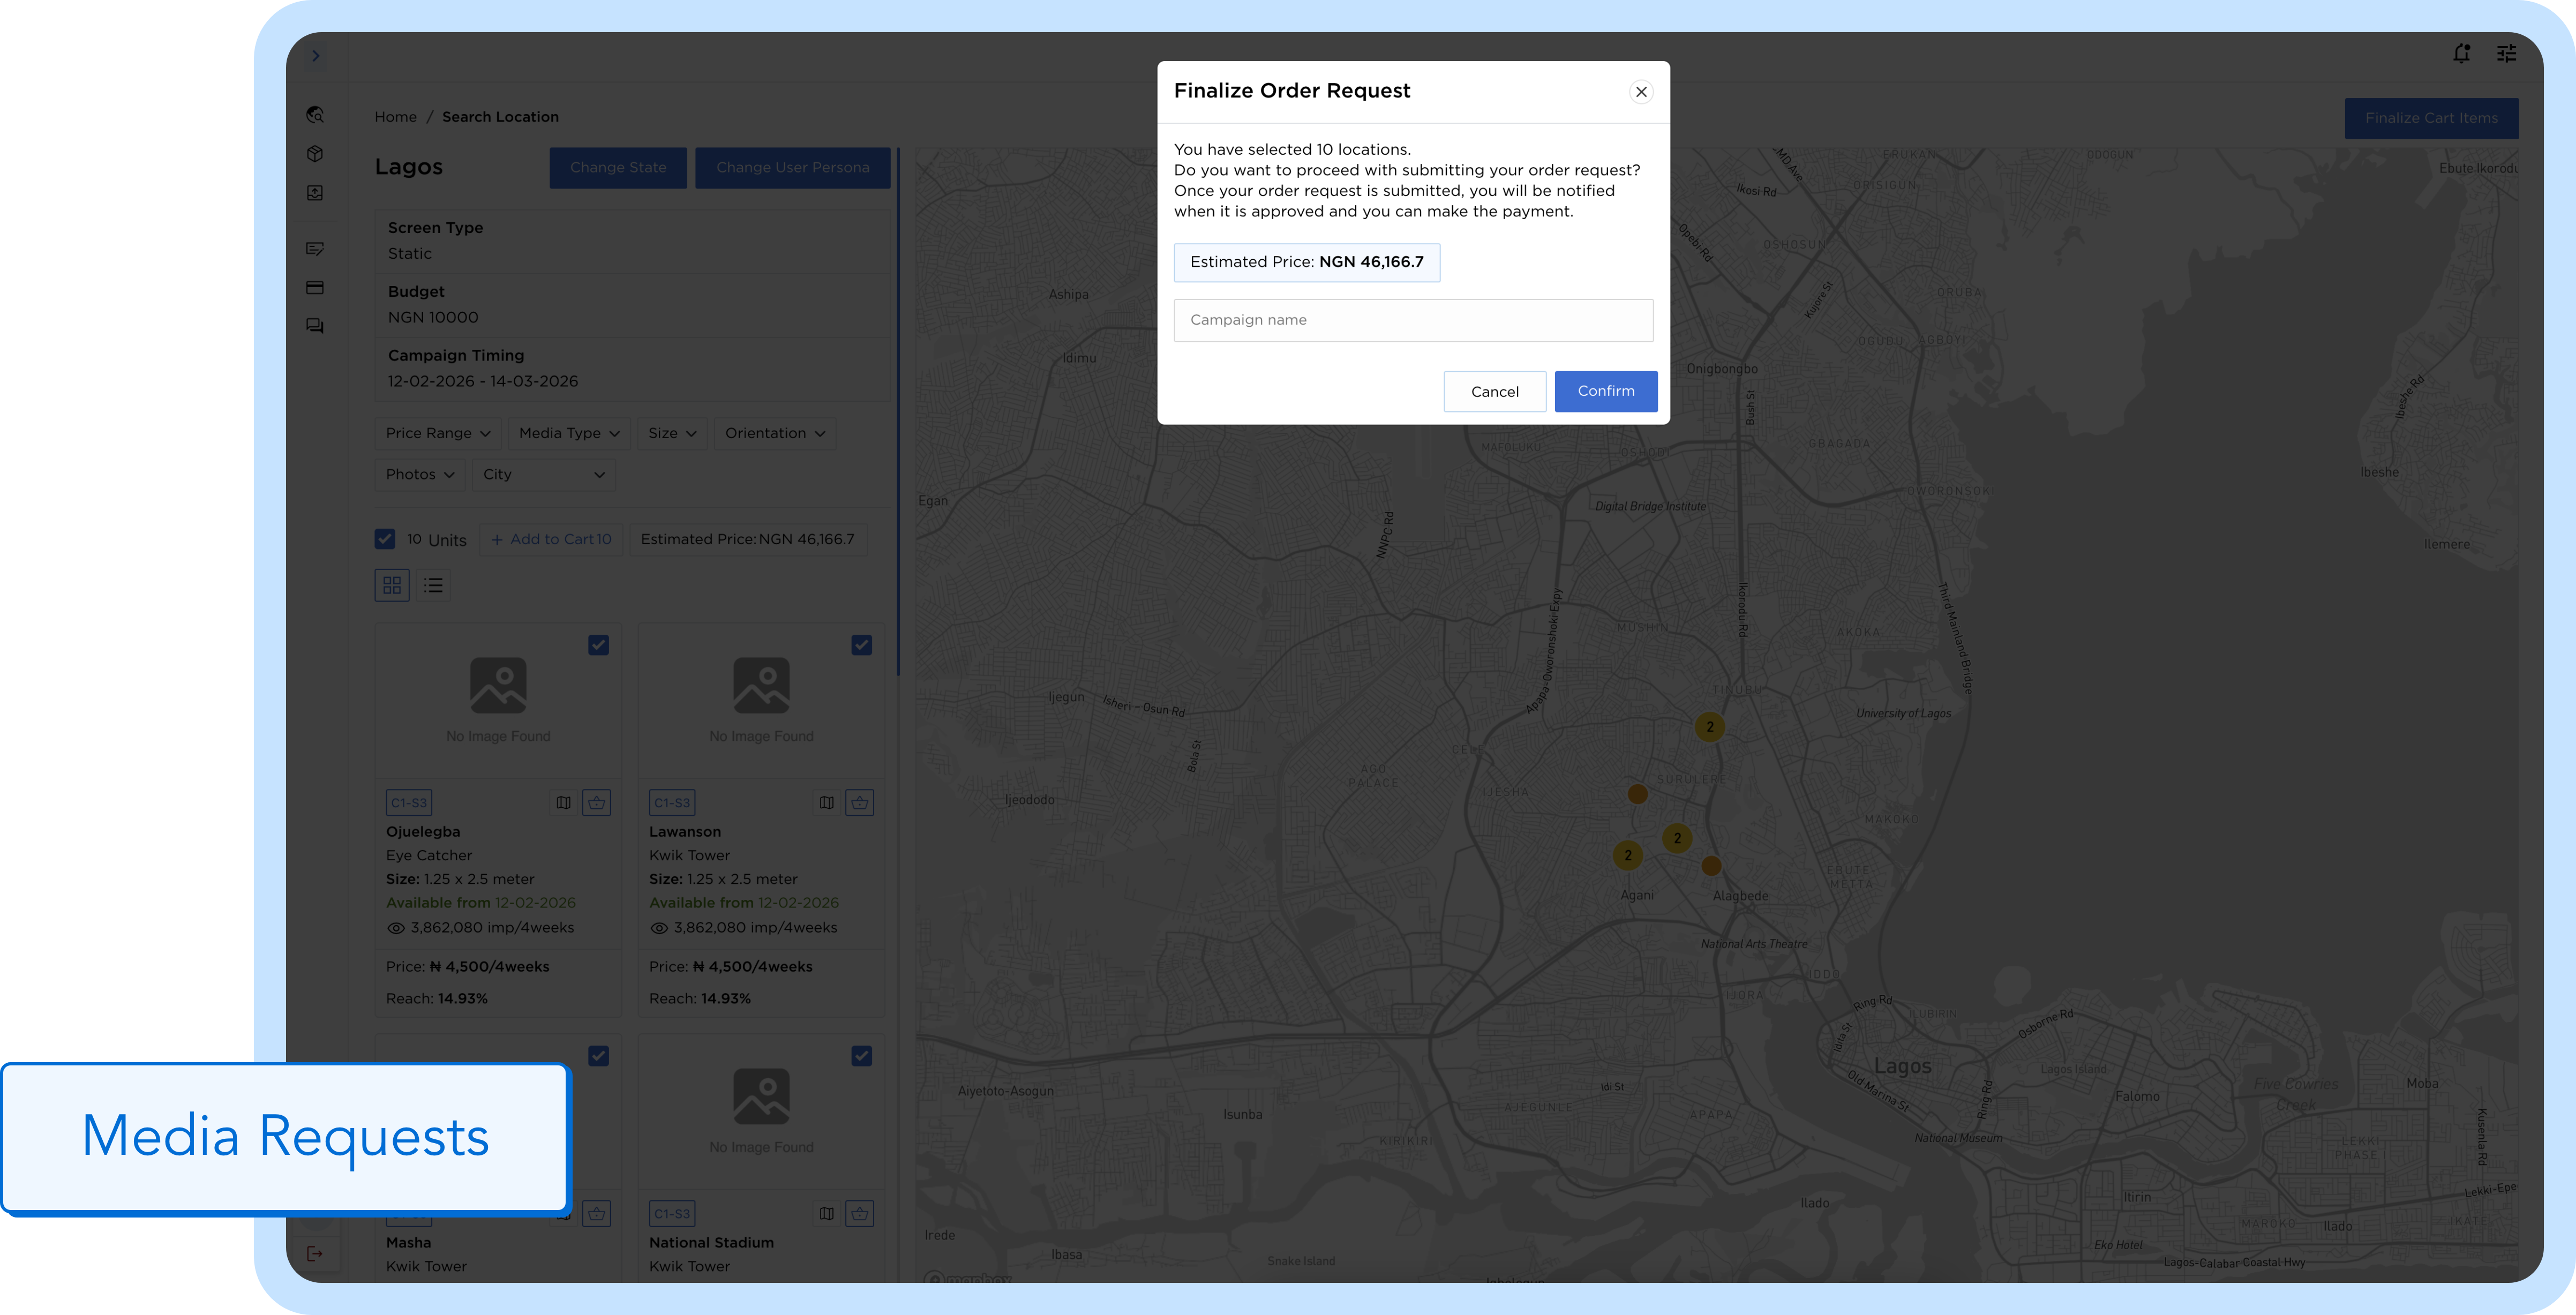Click the cluster marker near Agani
The height and width of the screenshot is (1315, 2576).
point(1627,855)
